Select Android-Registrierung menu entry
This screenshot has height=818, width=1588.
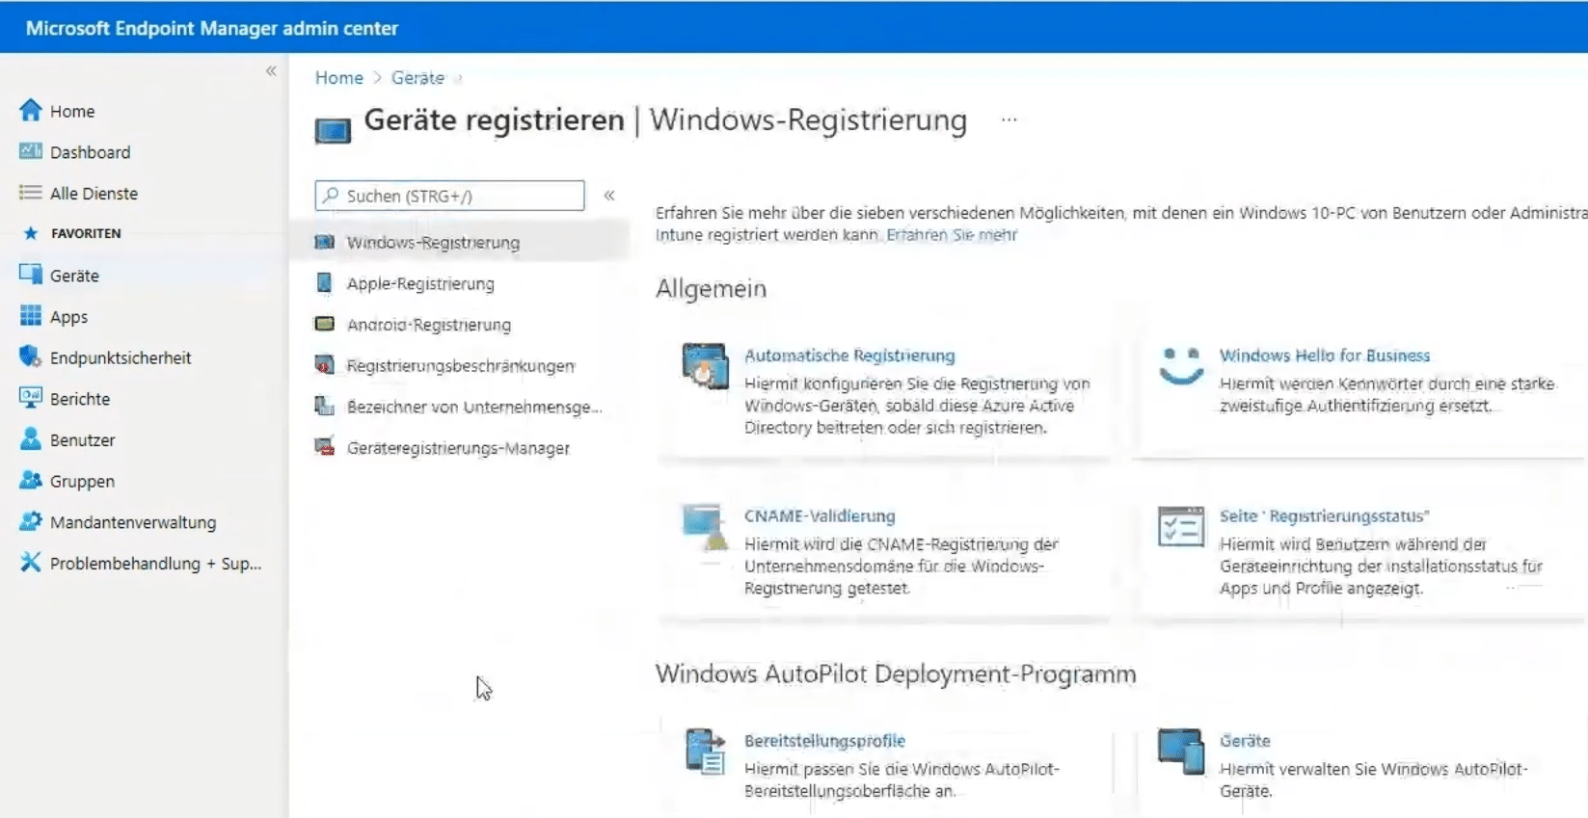point(429,325)
